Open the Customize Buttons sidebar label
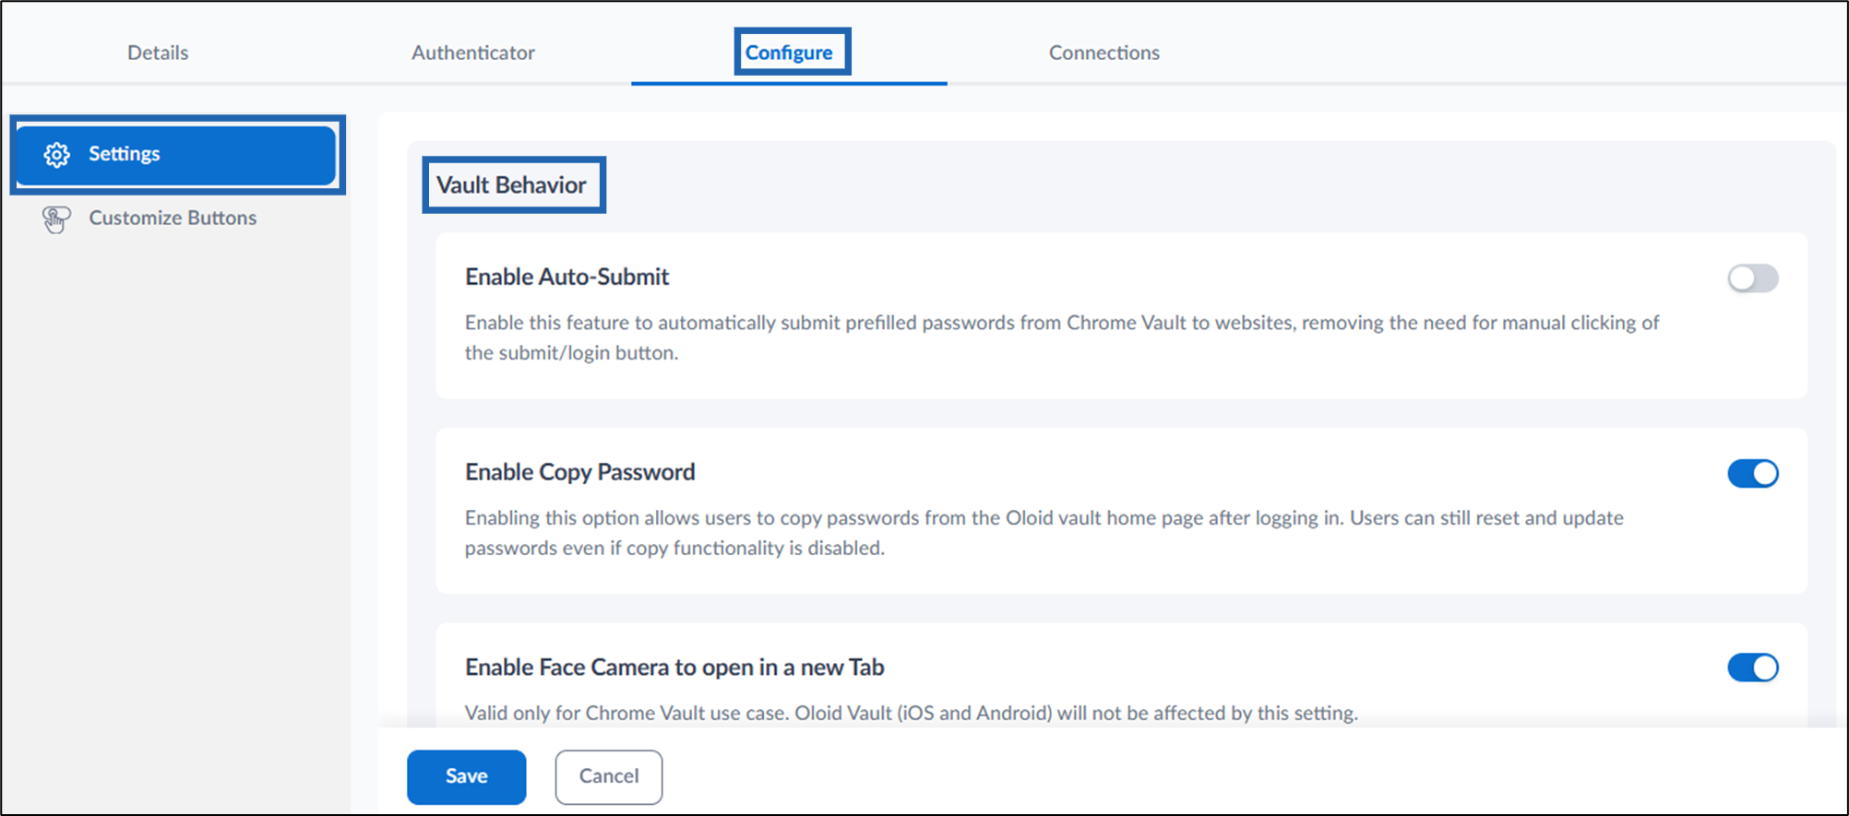The width and height of the screenshot is (1849, 816). [173, 219]
